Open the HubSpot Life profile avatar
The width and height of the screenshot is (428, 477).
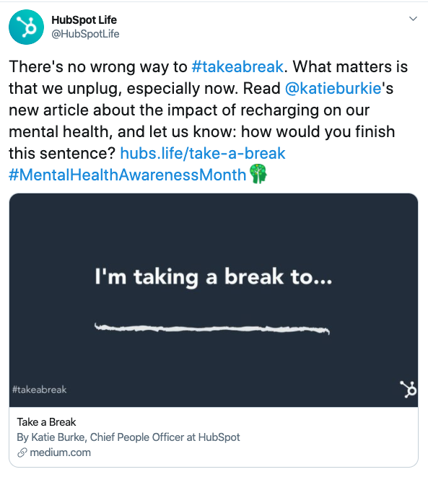coord(26,27)
